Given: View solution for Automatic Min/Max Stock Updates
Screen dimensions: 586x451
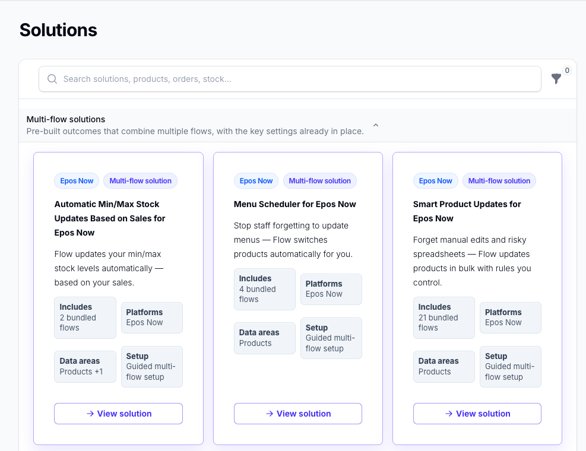Looking at the screenshot, I should 119,414.
